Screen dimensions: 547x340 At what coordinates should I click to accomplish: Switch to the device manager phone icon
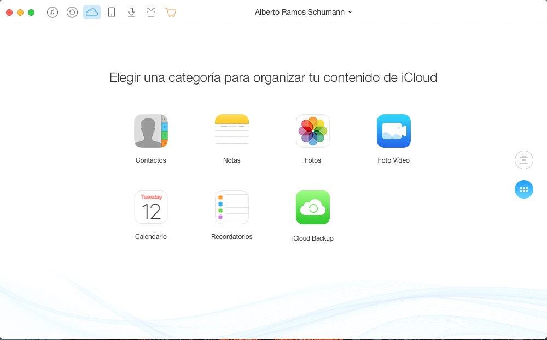click(112, 13)
